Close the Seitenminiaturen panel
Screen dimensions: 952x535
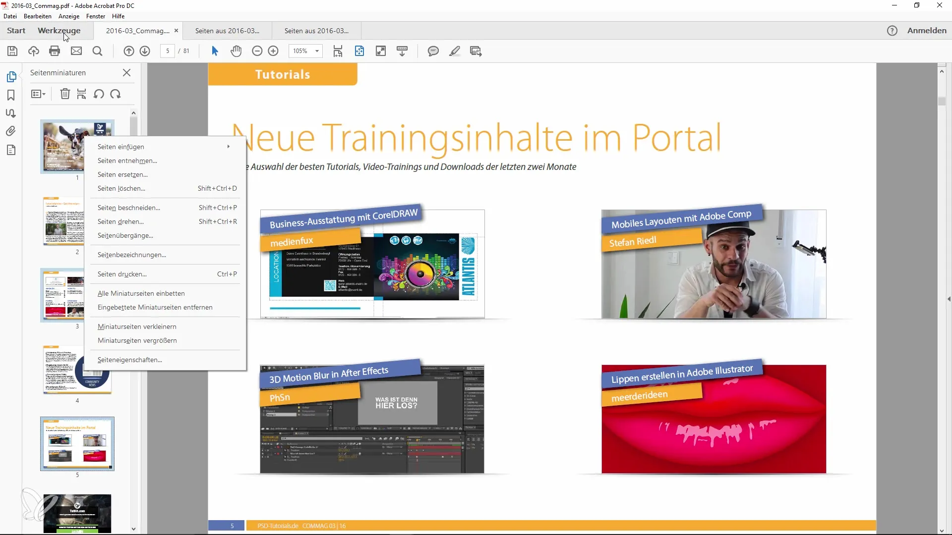(127, 73)
